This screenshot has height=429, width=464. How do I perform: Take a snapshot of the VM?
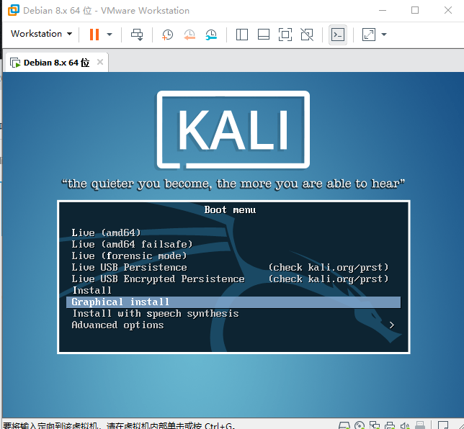point(167,35)
